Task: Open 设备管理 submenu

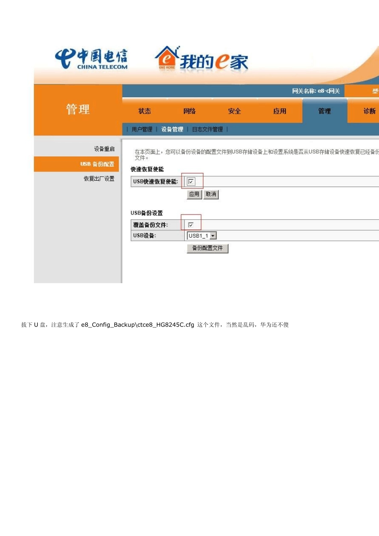Action: (172, 129)
